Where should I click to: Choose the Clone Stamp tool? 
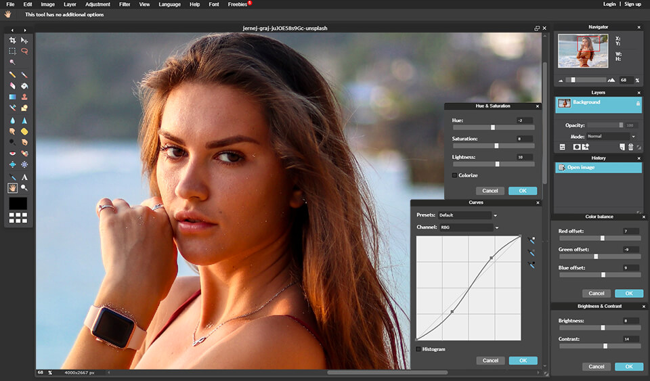(x=24, y=97)
